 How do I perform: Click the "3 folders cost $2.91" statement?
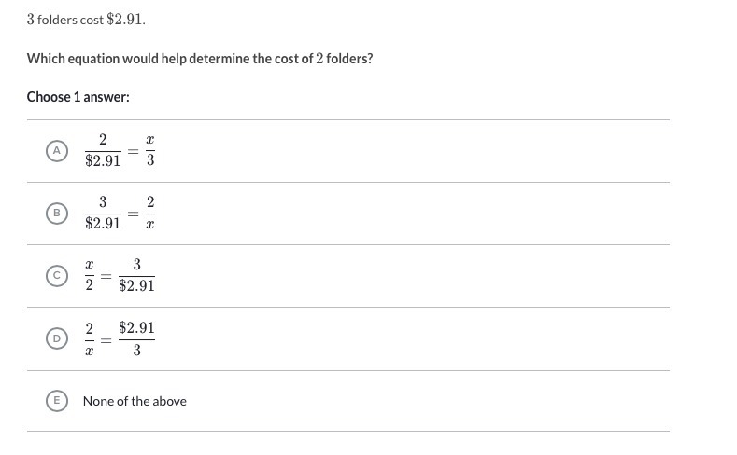pos(86,19)
